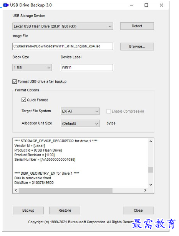179x236 pixels.
Task: Click the log's scroll right arrow
Action: click(145, 190)
